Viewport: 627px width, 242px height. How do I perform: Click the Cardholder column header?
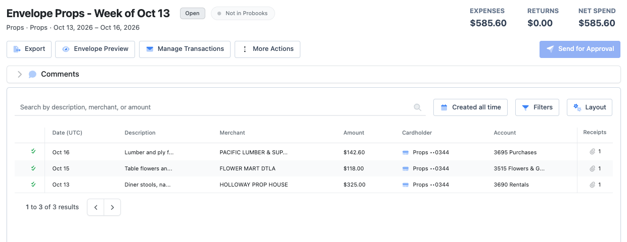(x=417, y=133)
